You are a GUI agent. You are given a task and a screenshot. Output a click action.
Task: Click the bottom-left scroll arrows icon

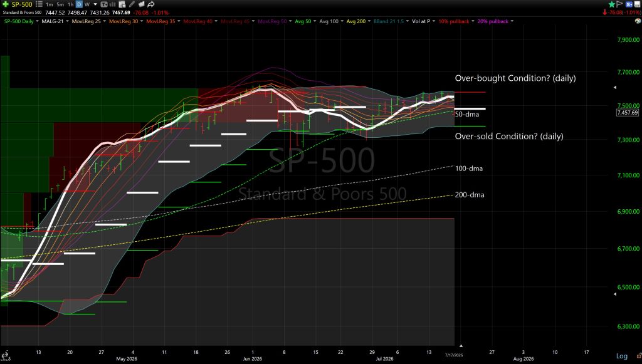coord(5,355)
